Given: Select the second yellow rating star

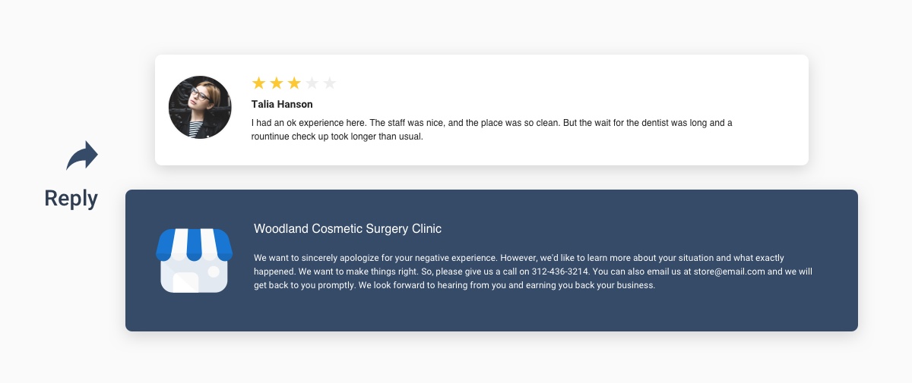Looking at the screenshot, I should point(277,83).
